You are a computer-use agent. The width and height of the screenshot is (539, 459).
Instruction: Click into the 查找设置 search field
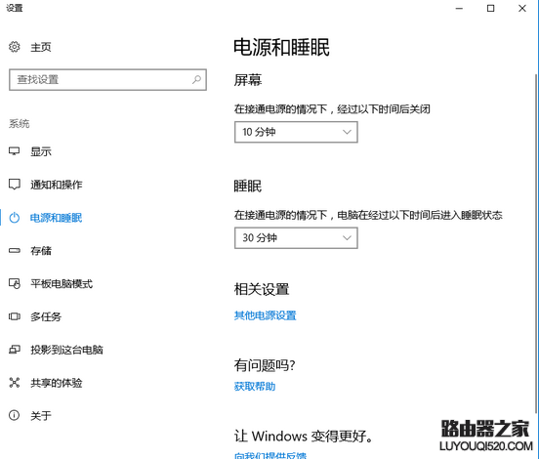[107, 80]
